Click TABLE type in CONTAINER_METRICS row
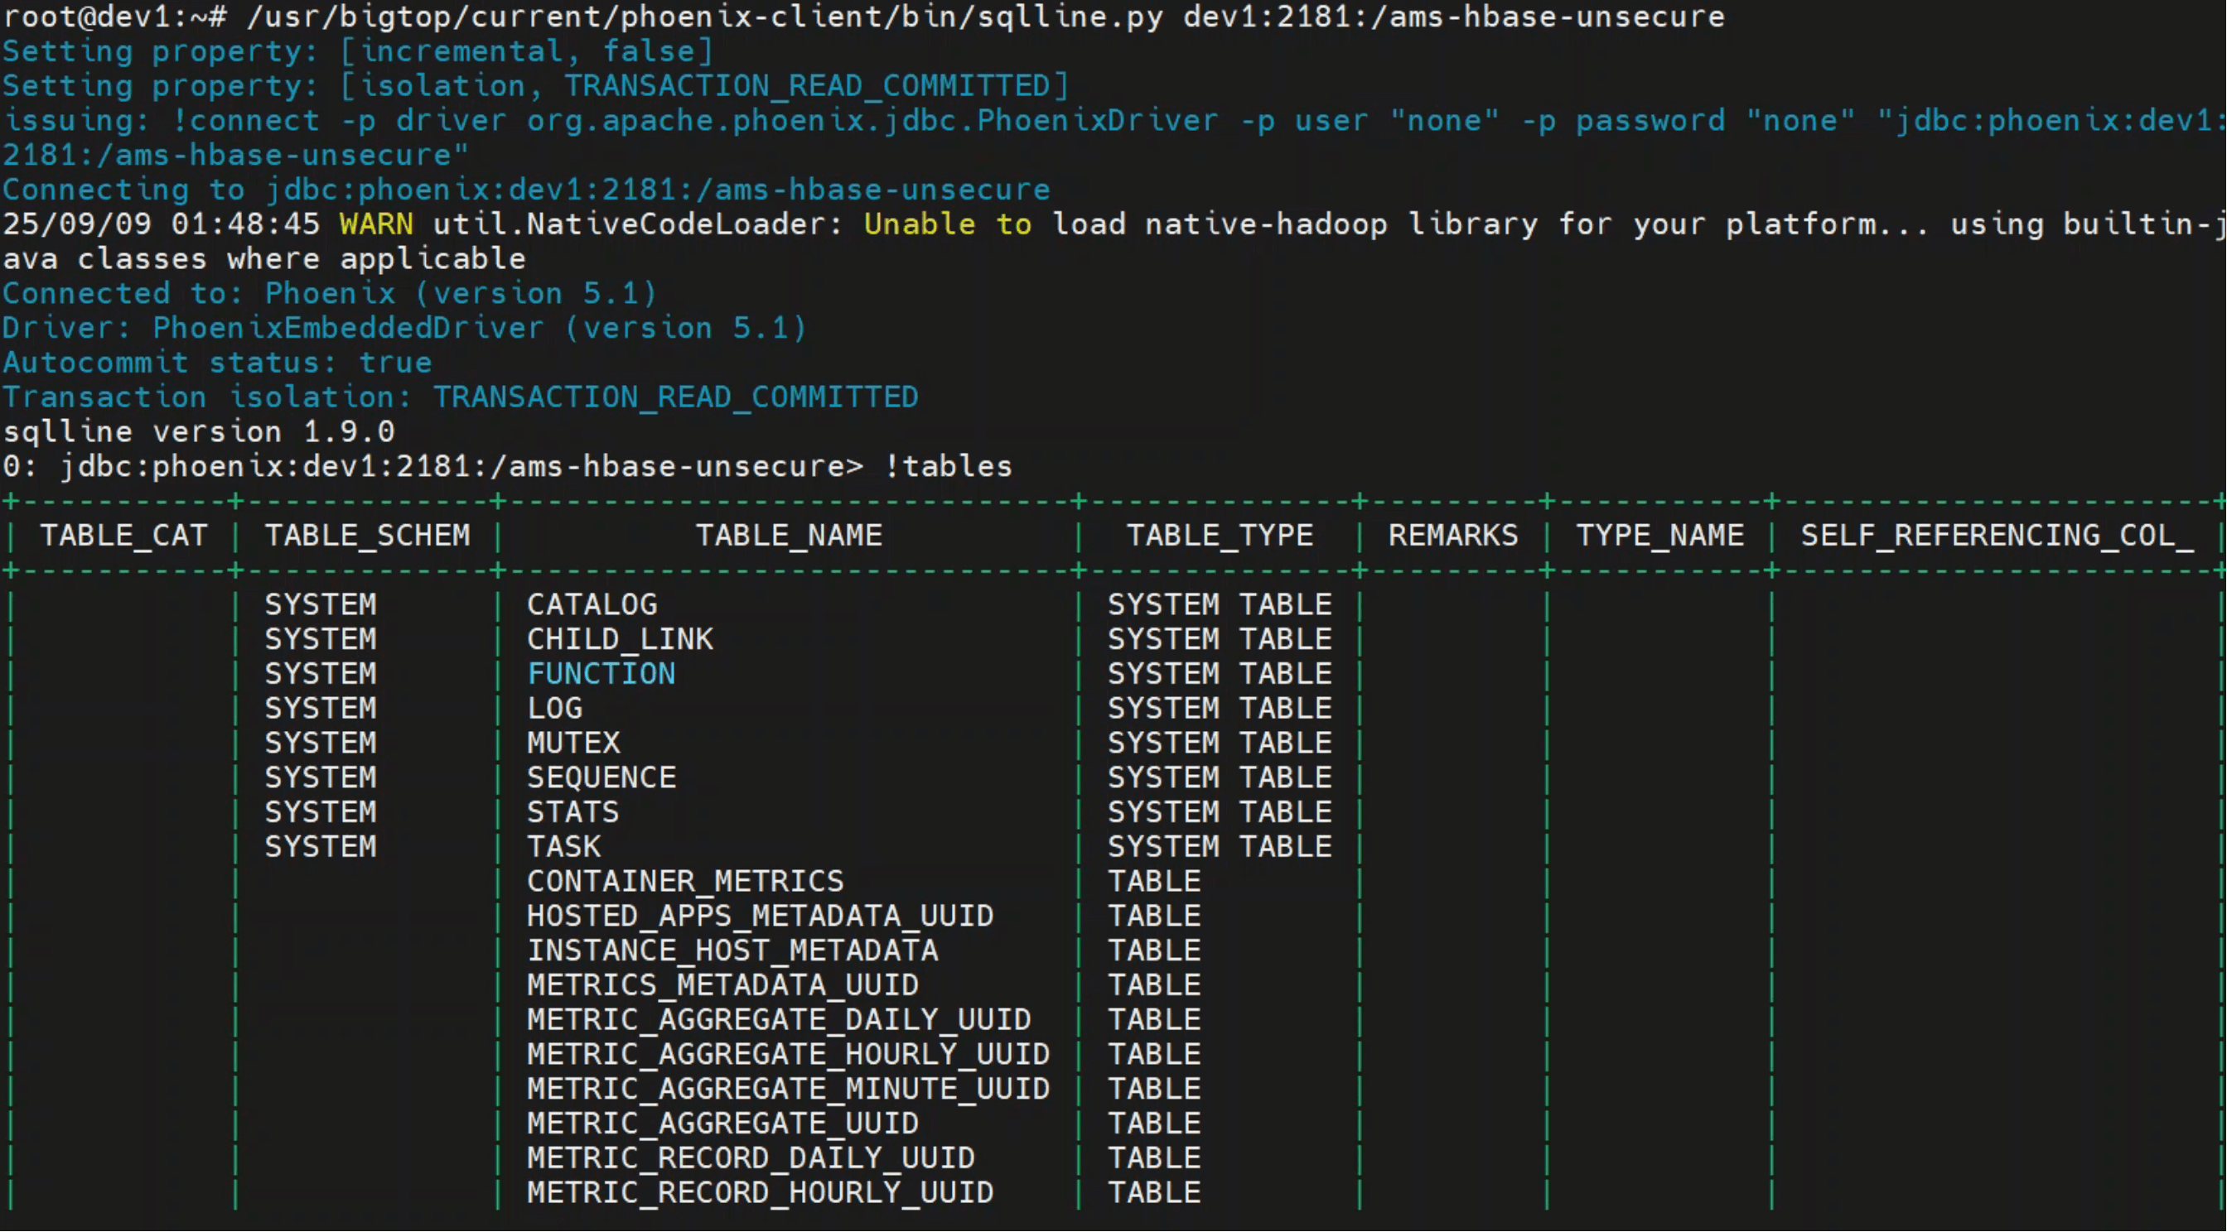The height and width of the screenshot is (1232, 2227). click(x=1155, y=881)
